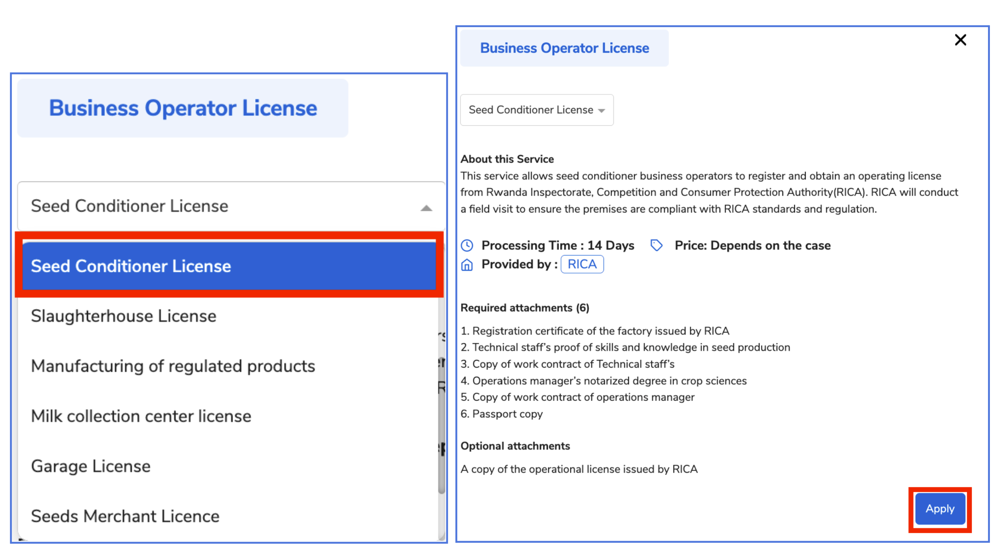Open the small Seed Conditioner License dropdown

tap(536, 110)
